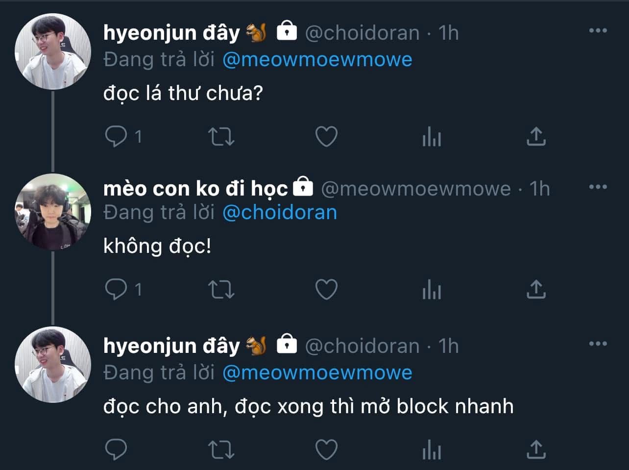The width and height of the screenshot is (629, 470).
Task: Like the "đọc cho anh" tweet
Action: click(x=326, y=449)
